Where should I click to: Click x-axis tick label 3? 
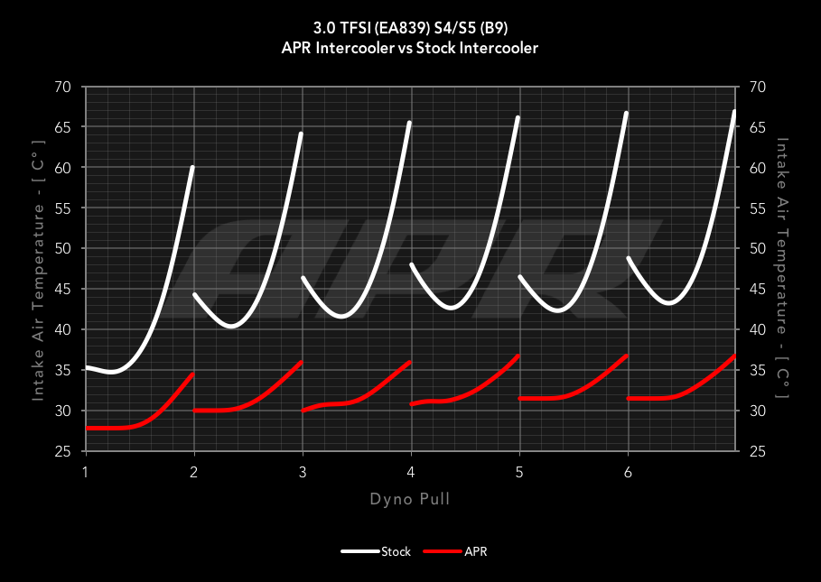pos(303,473)
